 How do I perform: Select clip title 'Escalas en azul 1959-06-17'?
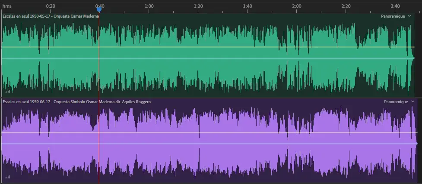click(28, 102)
